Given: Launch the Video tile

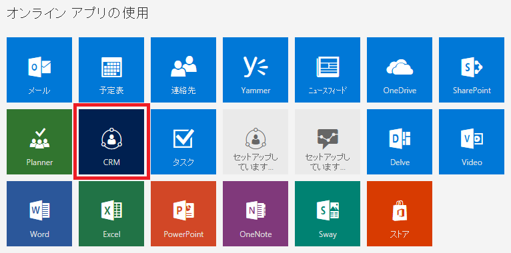Looking at the screenshot, I should (x=472, y=142).
